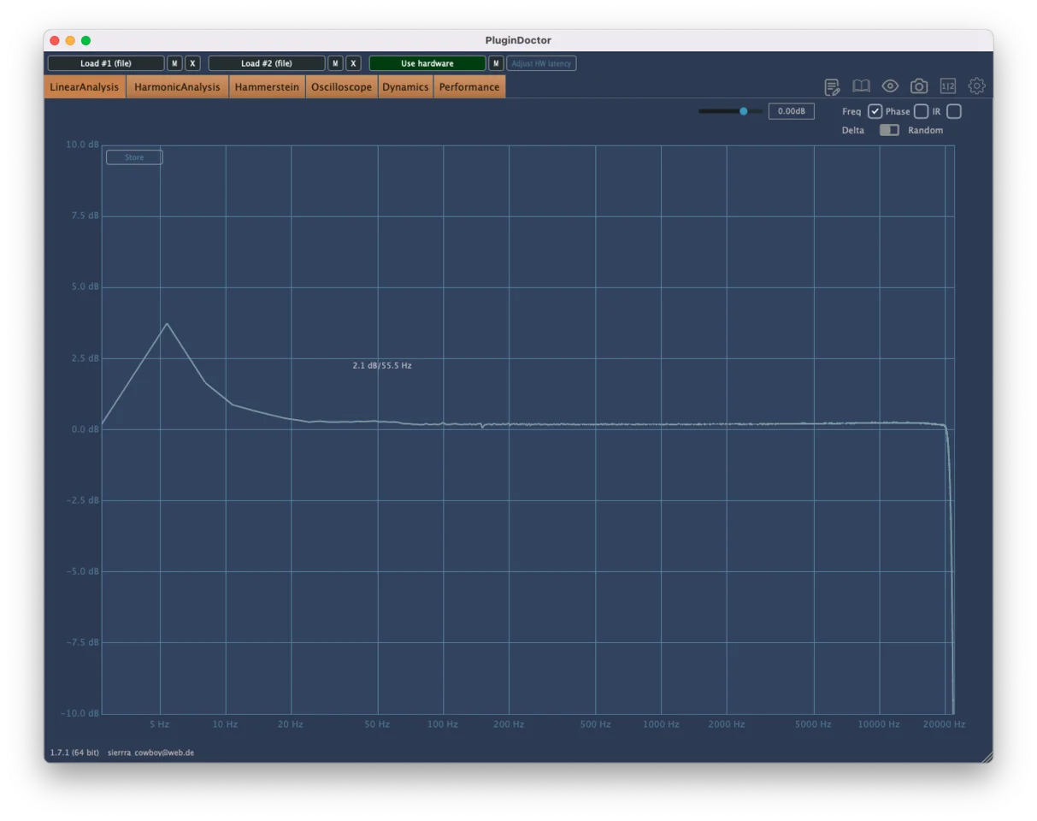The image size is (1037, 821).
Task: Click the Use hardware button
Action: coord(427,63)
